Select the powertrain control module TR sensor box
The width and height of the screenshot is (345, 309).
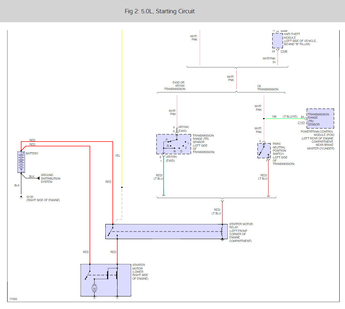click(x=320, y=119)
